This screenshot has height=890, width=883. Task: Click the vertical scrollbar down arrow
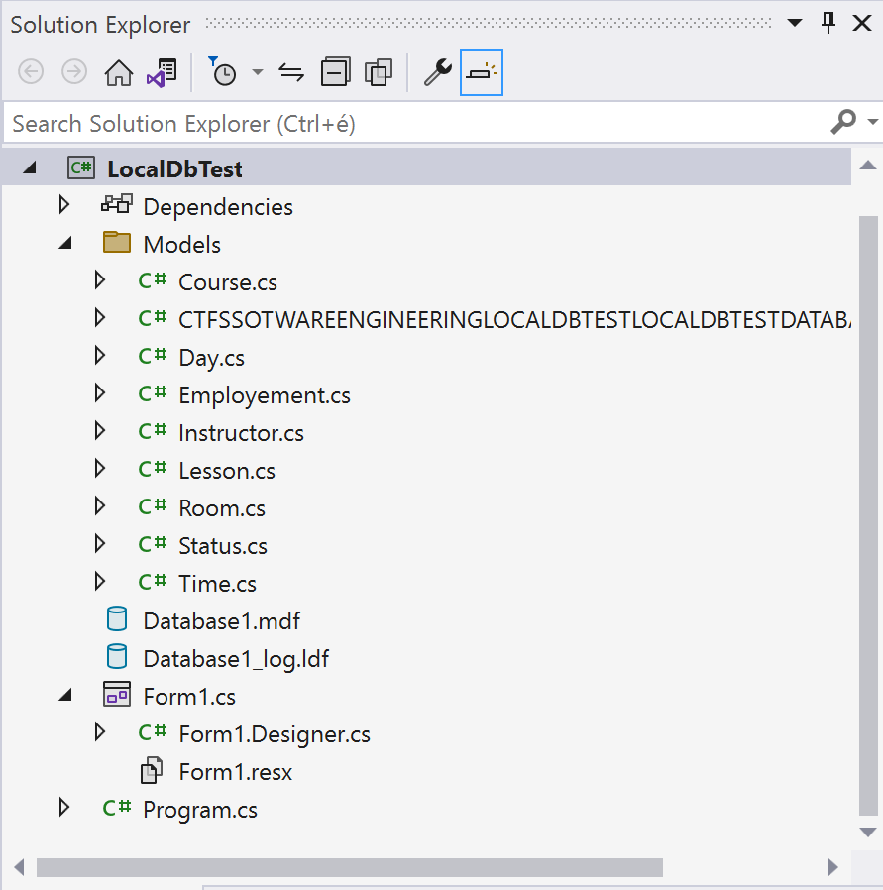pyautogui.click(x=868, y=832)
